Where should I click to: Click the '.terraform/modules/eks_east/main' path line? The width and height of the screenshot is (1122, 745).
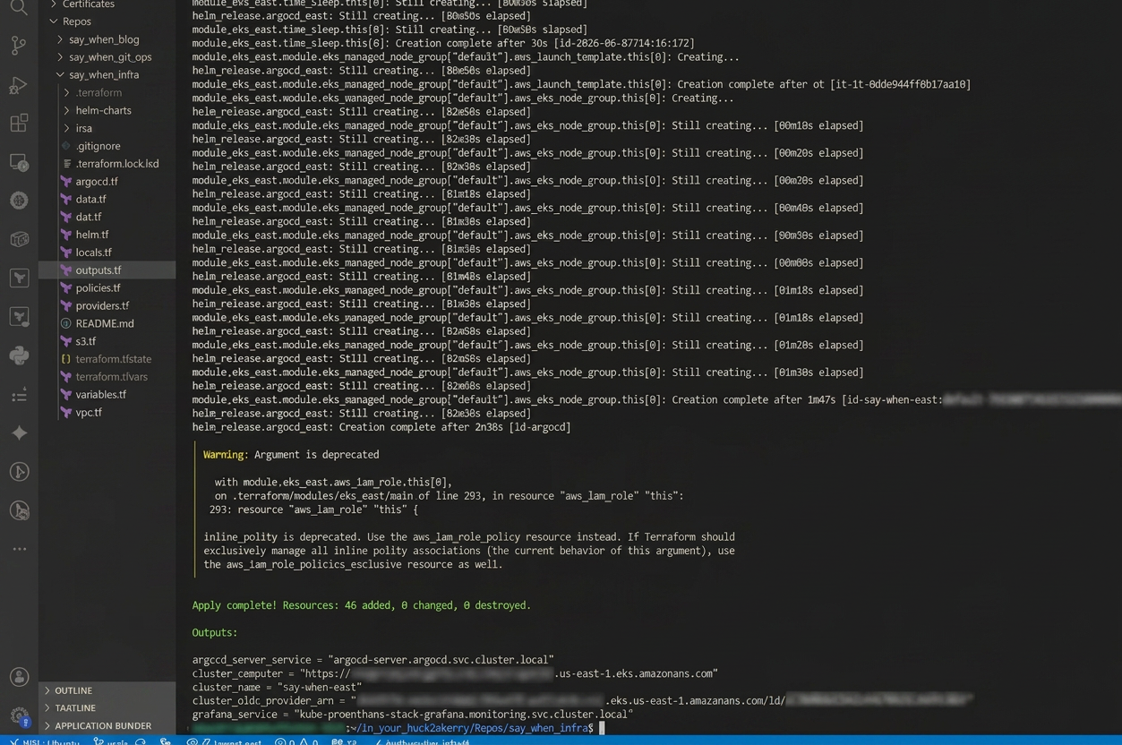tap(449, 496)
